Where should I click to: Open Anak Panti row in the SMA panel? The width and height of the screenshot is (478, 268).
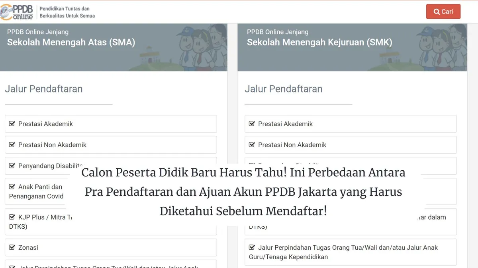pyautogui.click(x=111, y=192)
